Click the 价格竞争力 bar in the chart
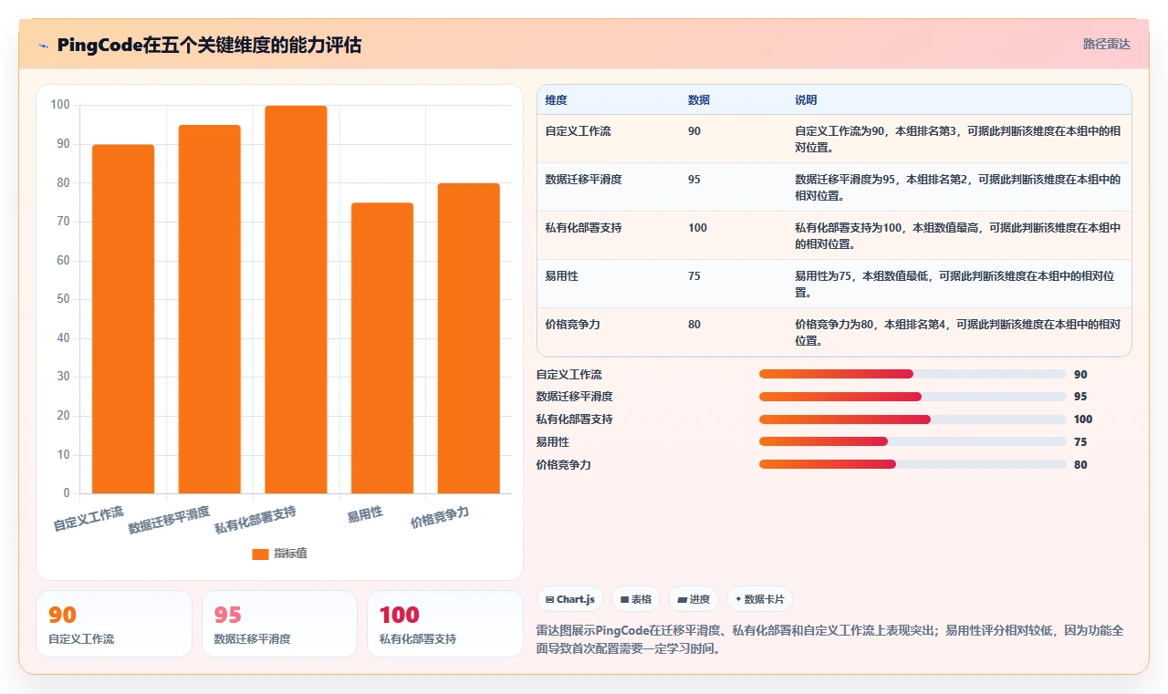This screenshot has width=1168, height=694. [468, 338]
